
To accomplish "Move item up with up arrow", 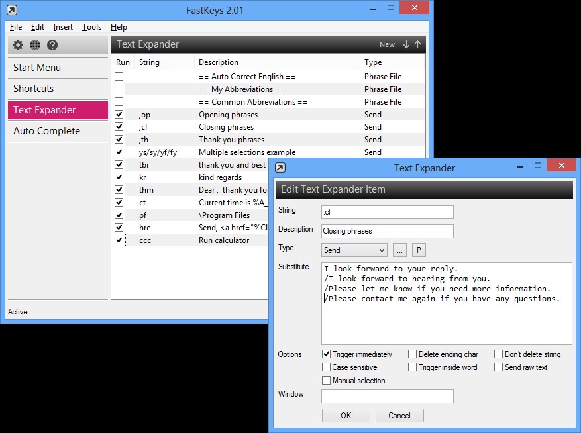I will 417,44.
